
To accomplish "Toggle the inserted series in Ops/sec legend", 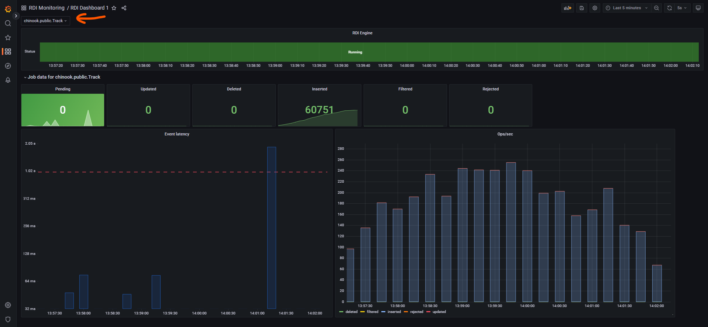I will (394, 312).
